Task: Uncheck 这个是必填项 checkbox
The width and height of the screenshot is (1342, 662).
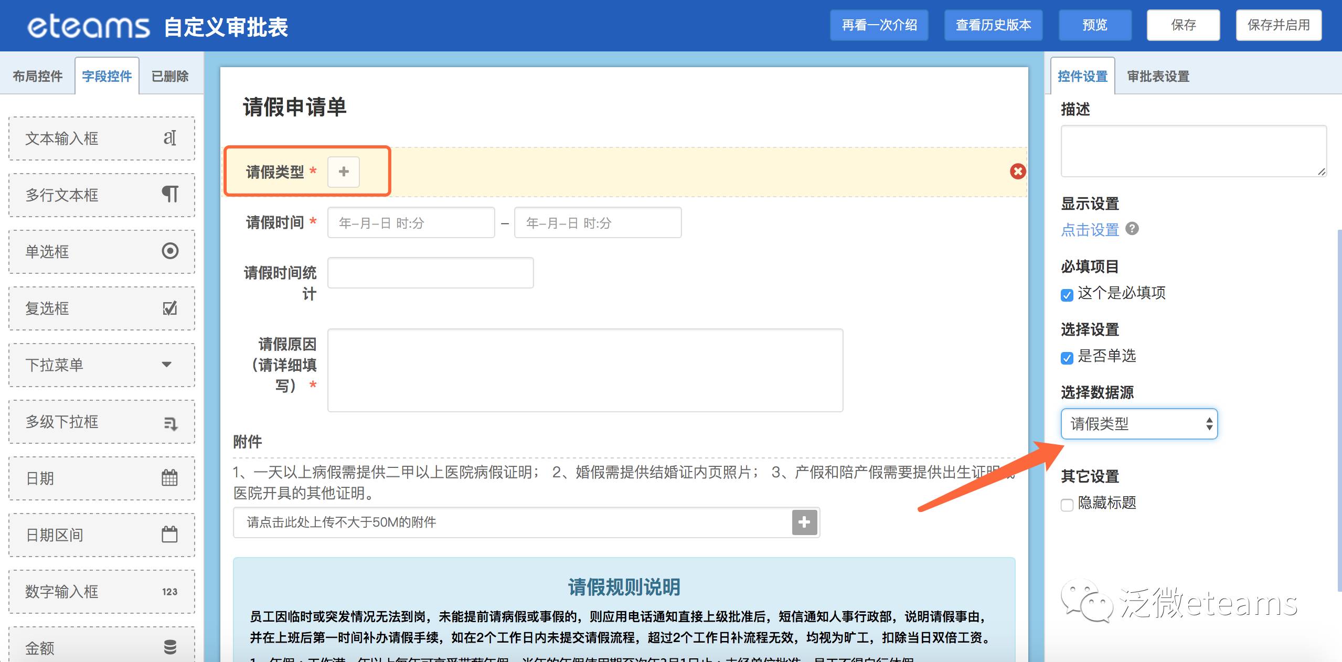Action: 1067,295
